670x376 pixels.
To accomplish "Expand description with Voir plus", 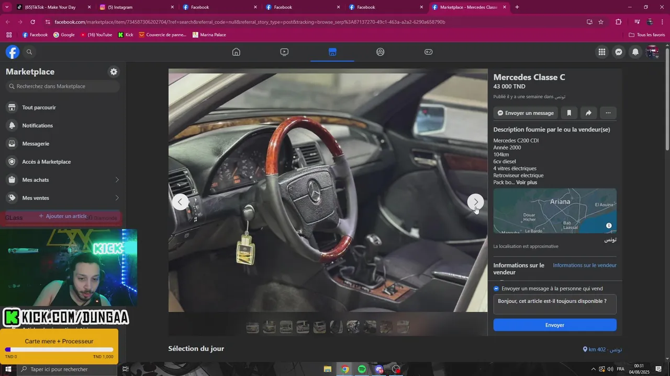I will coord(527,182).
